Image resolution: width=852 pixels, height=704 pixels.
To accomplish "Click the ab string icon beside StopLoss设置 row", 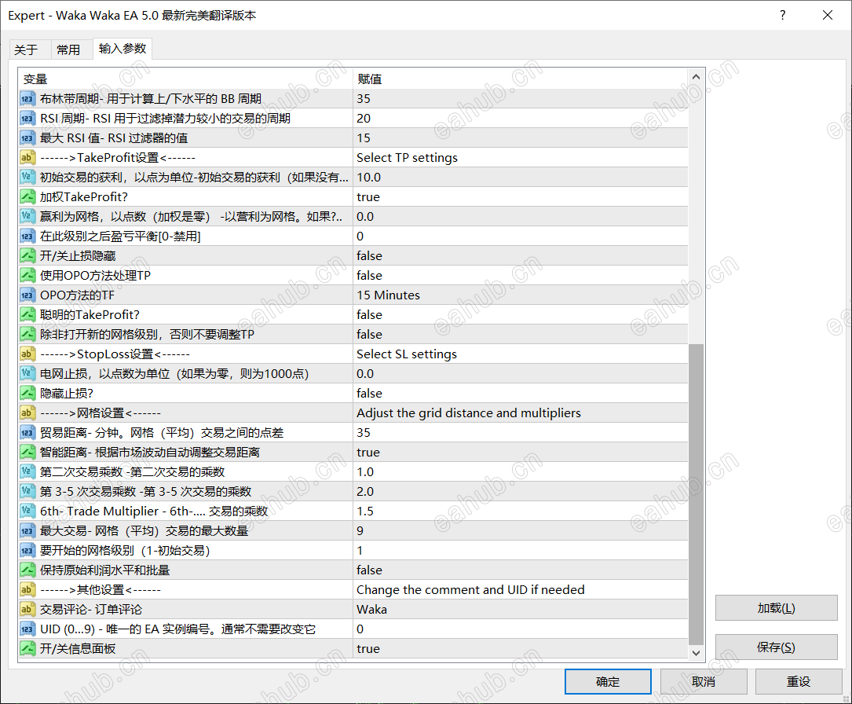I will tap(27, 354).
